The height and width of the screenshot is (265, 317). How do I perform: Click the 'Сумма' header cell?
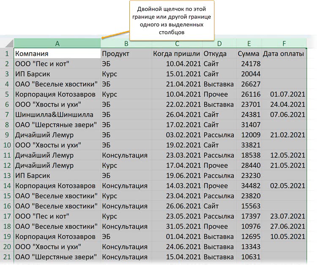coord(249,54)
